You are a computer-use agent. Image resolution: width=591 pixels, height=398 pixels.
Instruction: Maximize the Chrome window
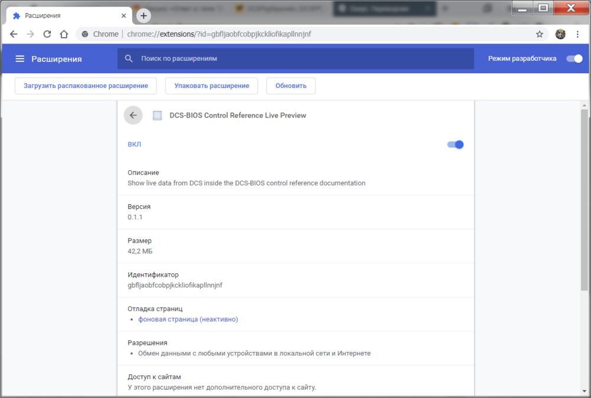pyautogui.click(x=543, y=8)
